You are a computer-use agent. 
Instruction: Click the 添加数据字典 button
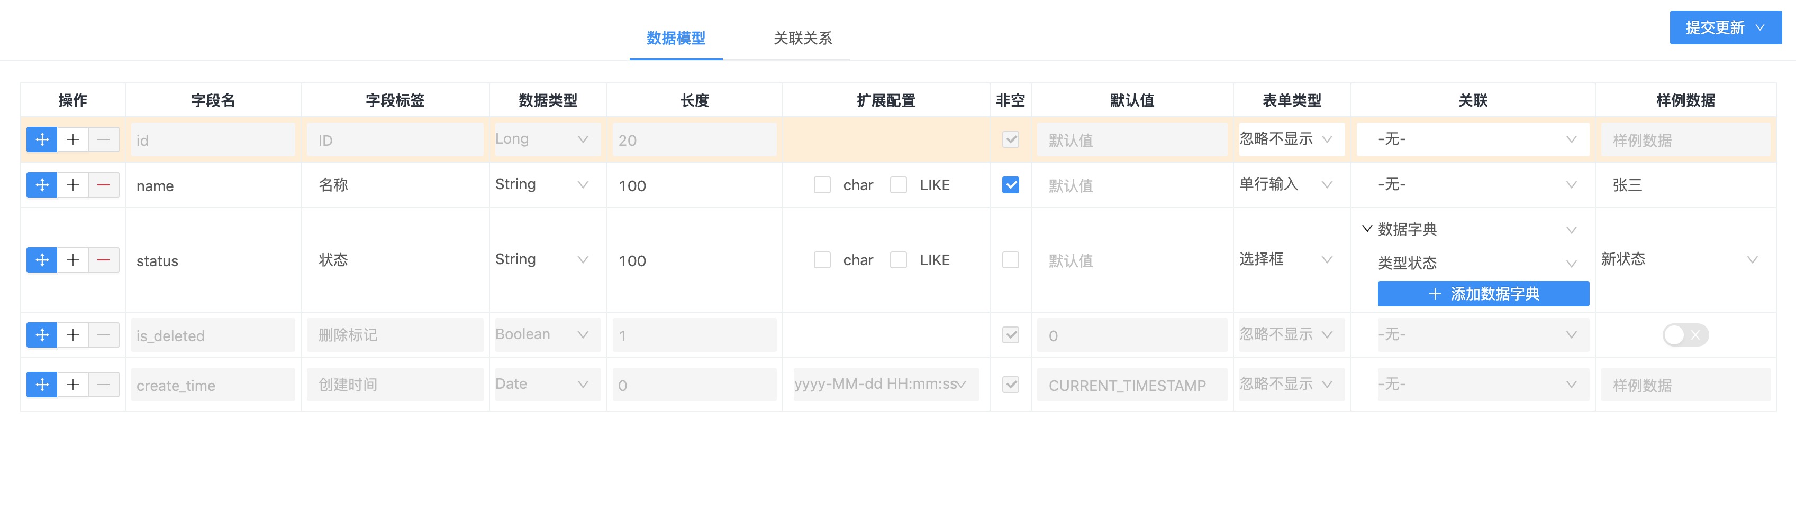1483,294
